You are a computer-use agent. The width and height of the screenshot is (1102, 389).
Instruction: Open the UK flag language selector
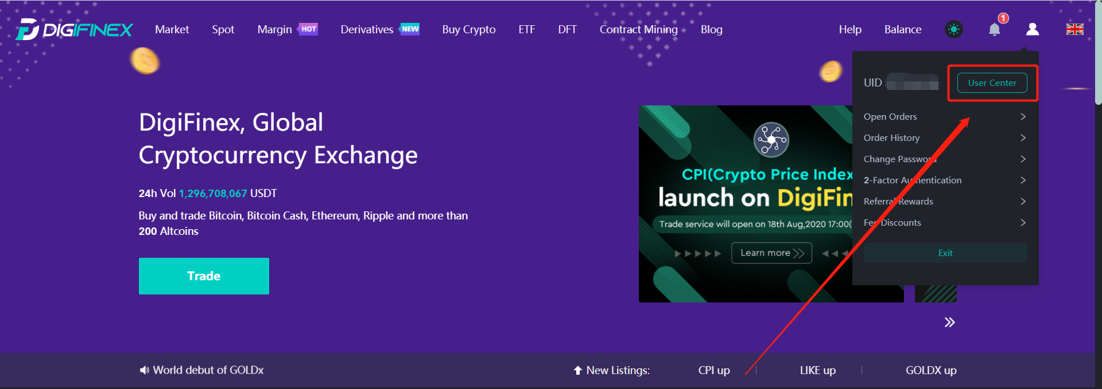(1074, 29)
